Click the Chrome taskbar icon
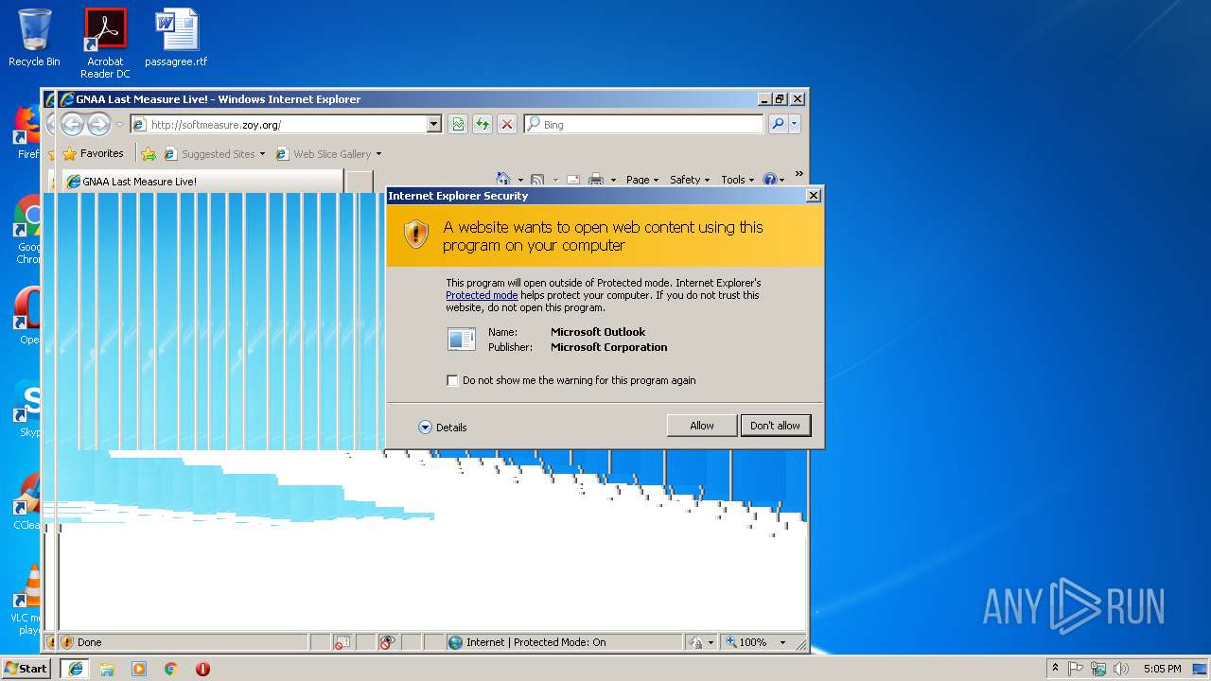This screenshot has height=681, width=1211. [x=171, y=669]
